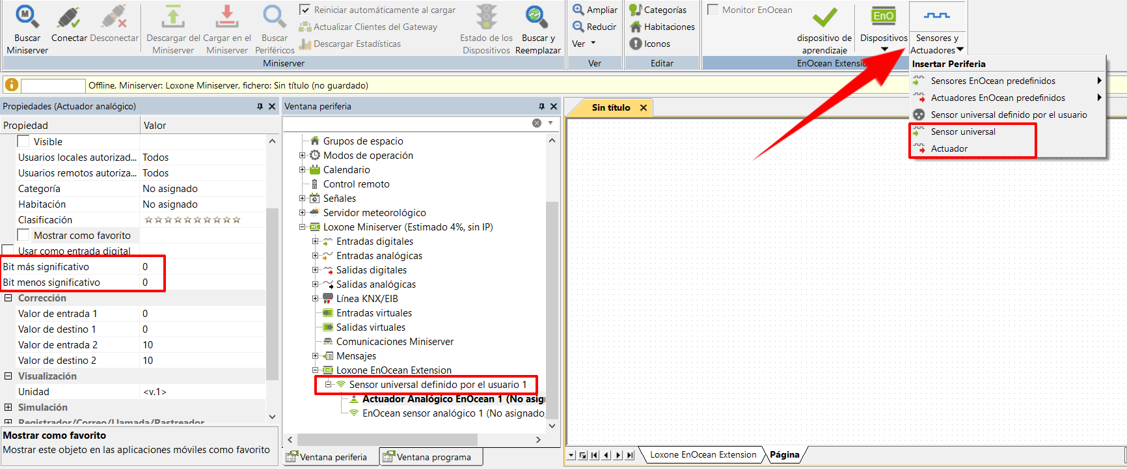The image size is (1127, 470).
Task: Select Sensor universal from the menu
Action: (962, 131)
